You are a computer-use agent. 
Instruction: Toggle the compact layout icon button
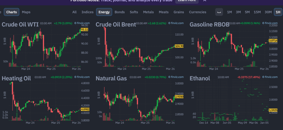coord(219,12)
